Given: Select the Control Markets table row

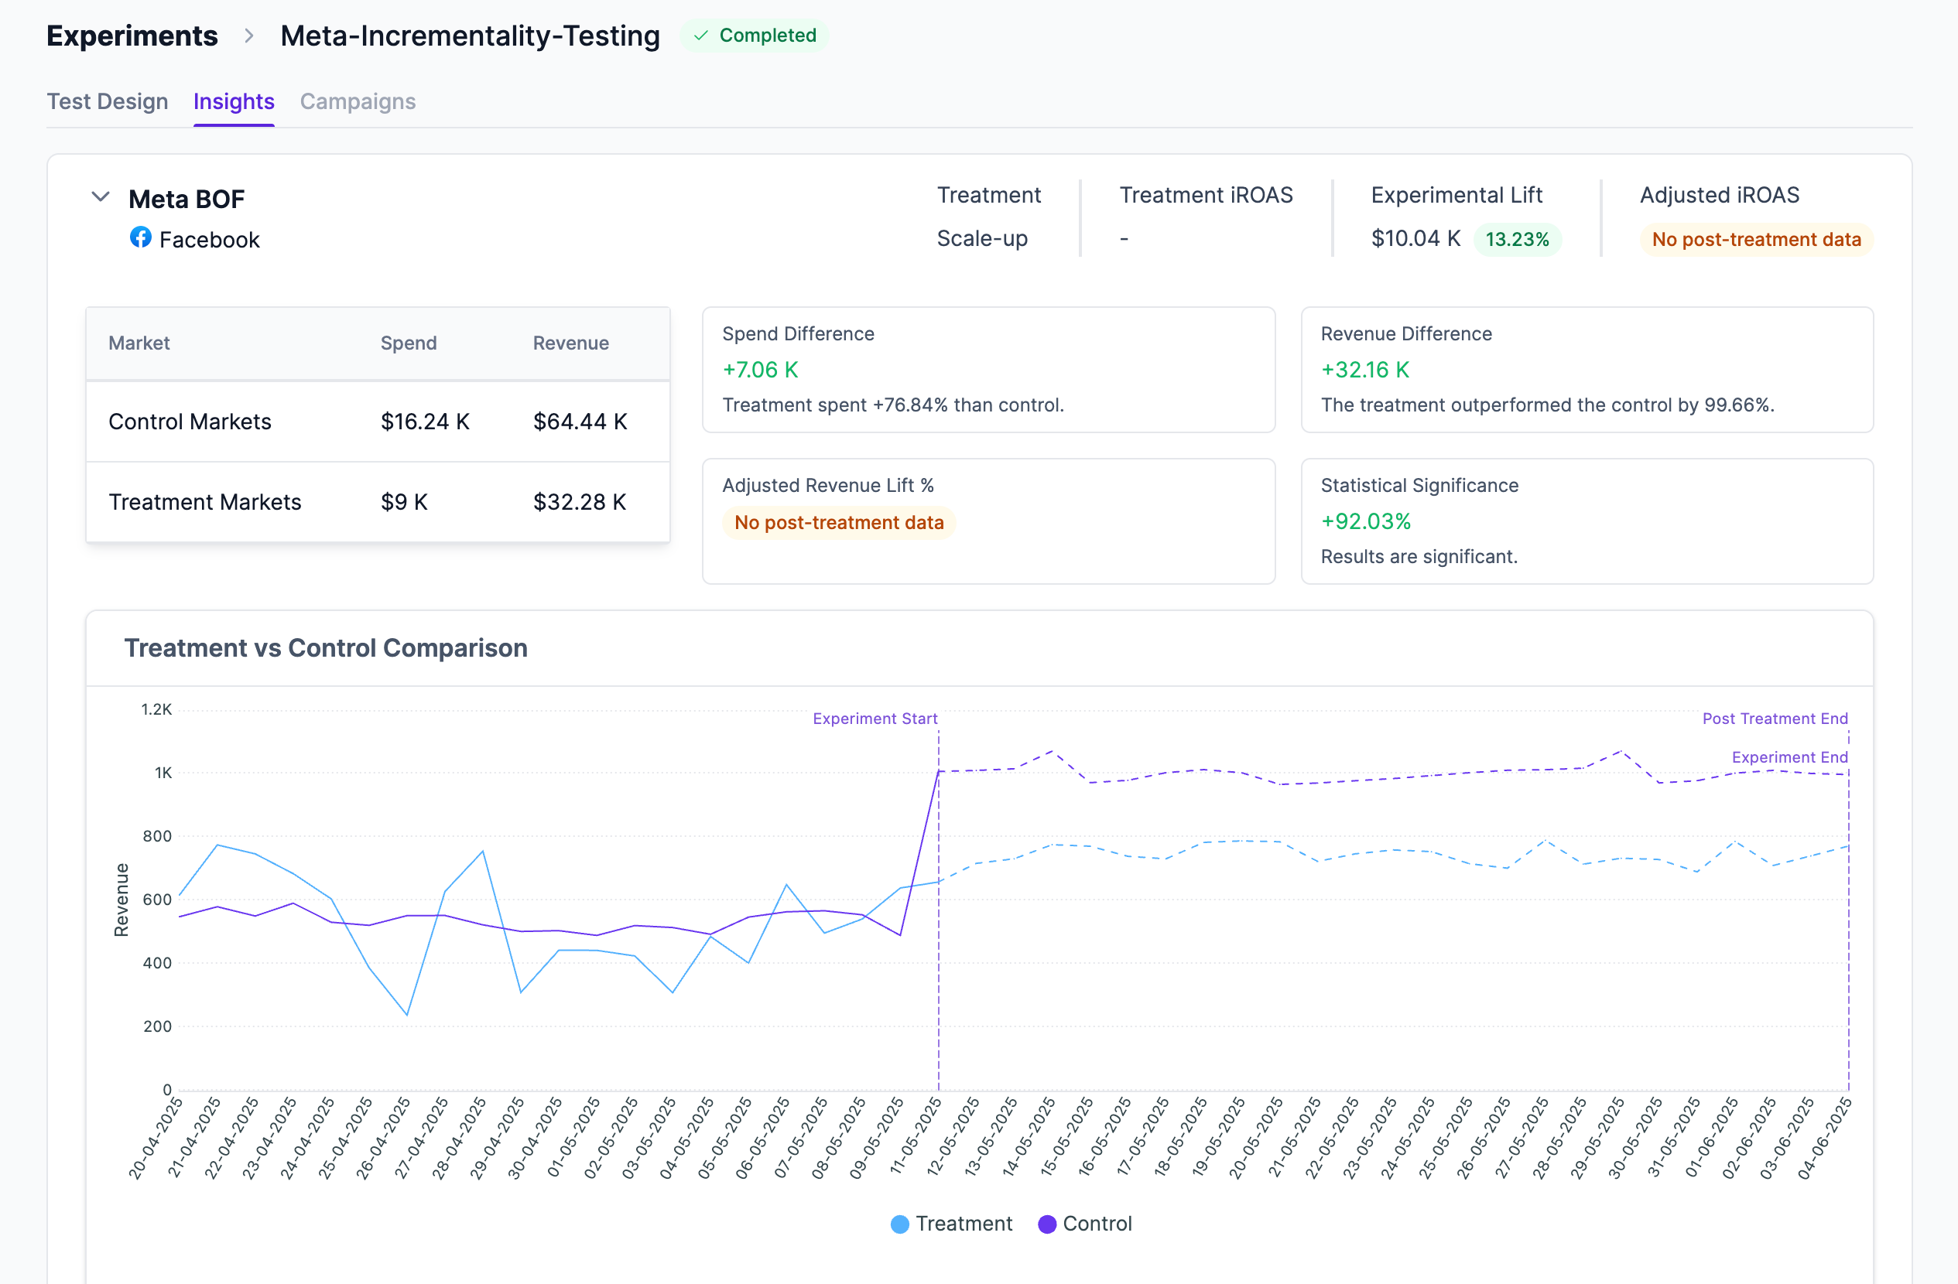Looking at the screenshot, I should [x=378, y=422].
